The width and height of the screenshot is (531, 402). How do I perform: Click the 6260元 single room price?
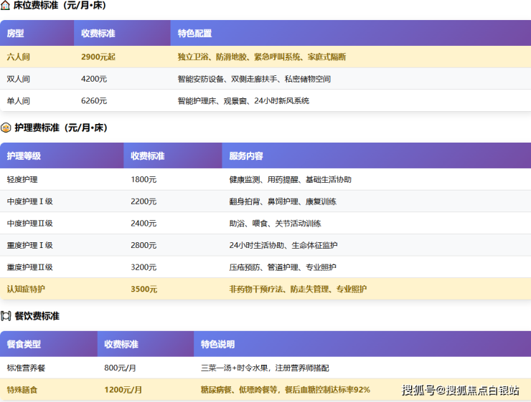click(x=94, y=101)
